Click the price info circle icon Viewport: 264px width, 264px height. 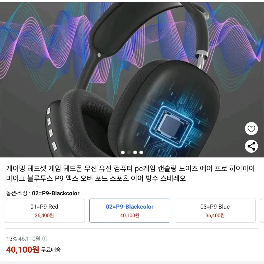[45, 239]
